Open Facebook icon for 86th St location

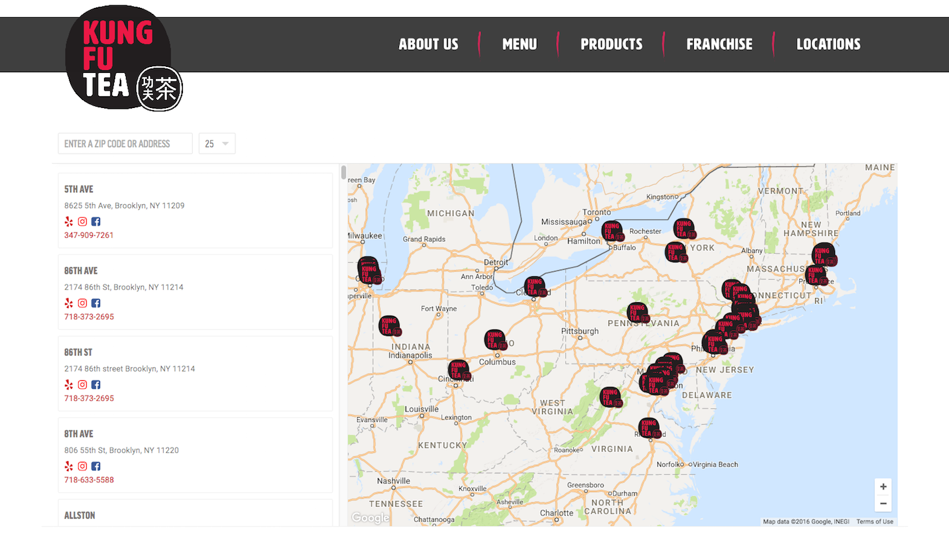coord(95,385)
